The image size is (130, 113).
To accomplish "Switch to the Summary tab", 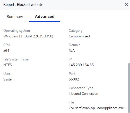I will point(15,17).
